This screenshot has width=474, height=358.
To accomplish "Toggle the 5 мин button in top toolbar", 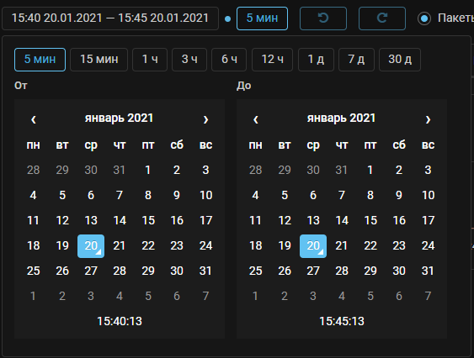I will [262, 18].
